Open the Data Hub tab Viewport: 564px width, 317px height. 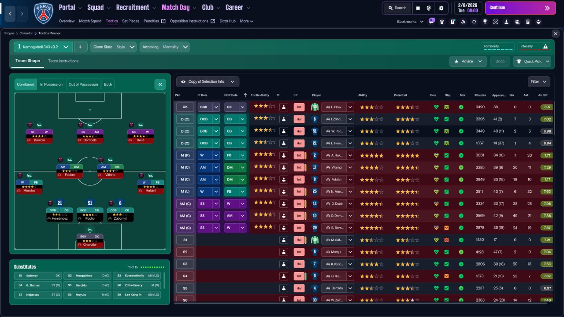[228, 21]
